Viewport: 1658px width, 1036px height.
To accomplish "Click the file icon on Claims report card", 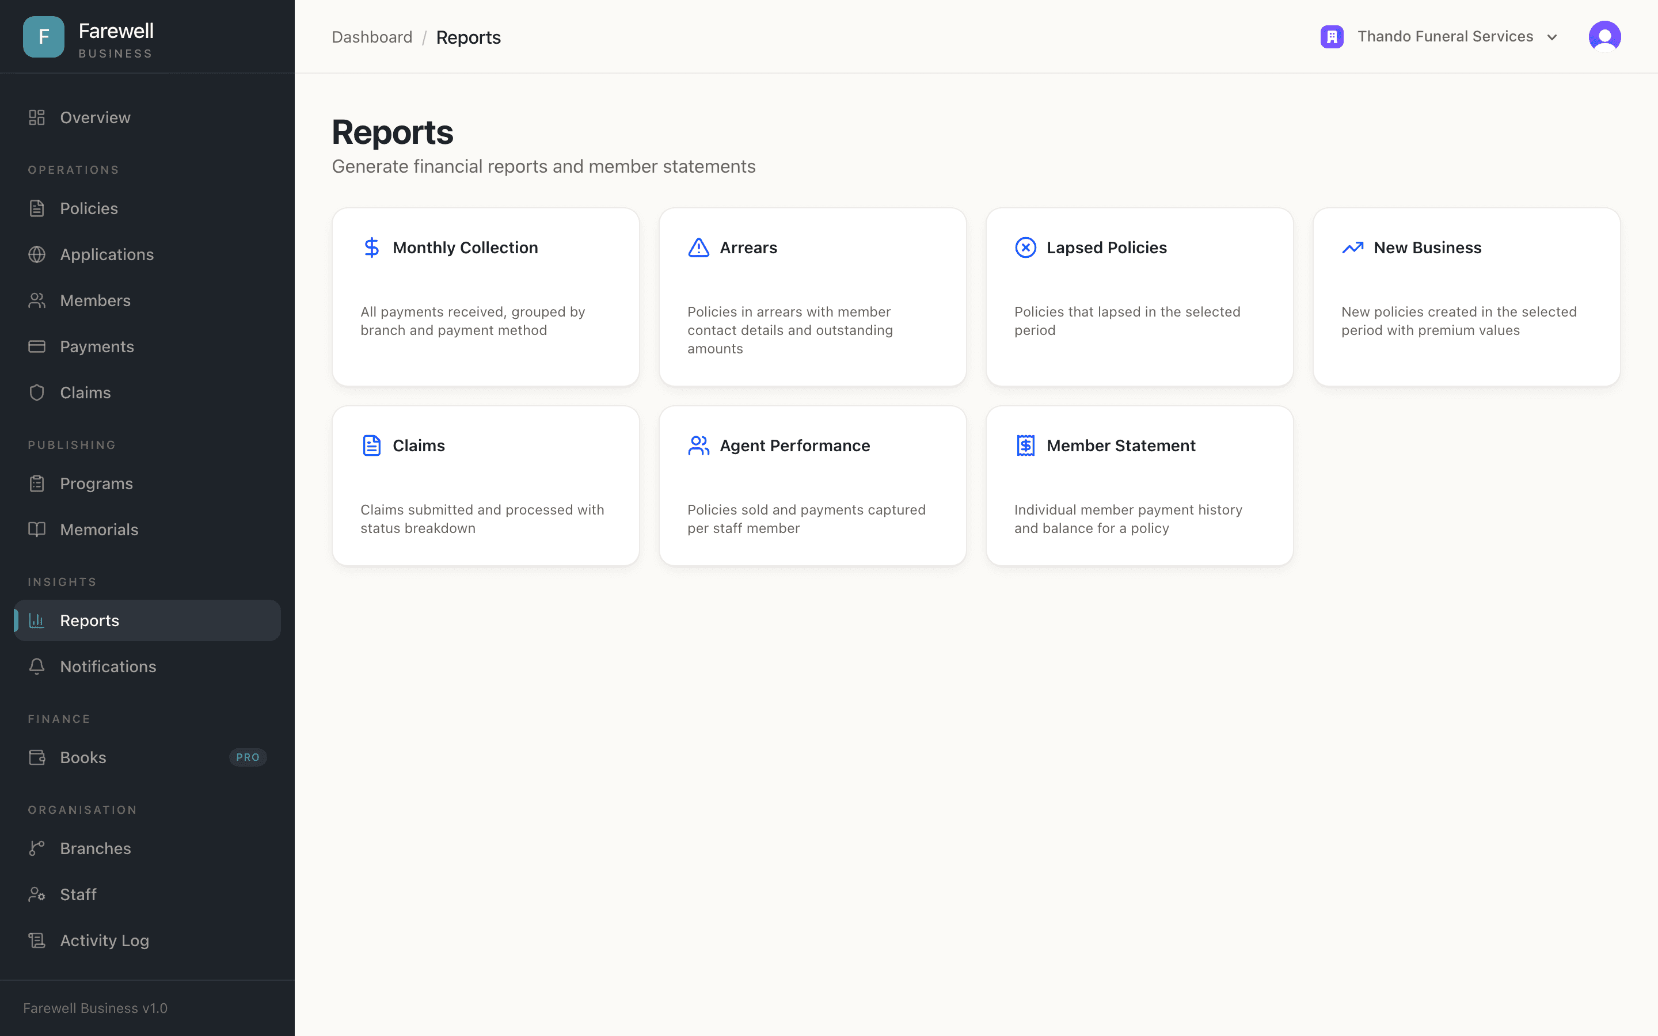I will (x=371, y=445).
